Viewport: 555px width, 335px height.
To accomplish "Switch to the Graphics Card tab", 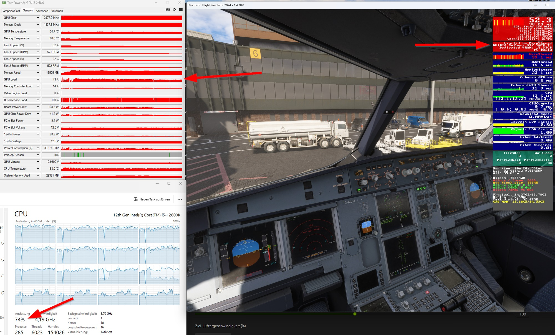I will (11, 11).
